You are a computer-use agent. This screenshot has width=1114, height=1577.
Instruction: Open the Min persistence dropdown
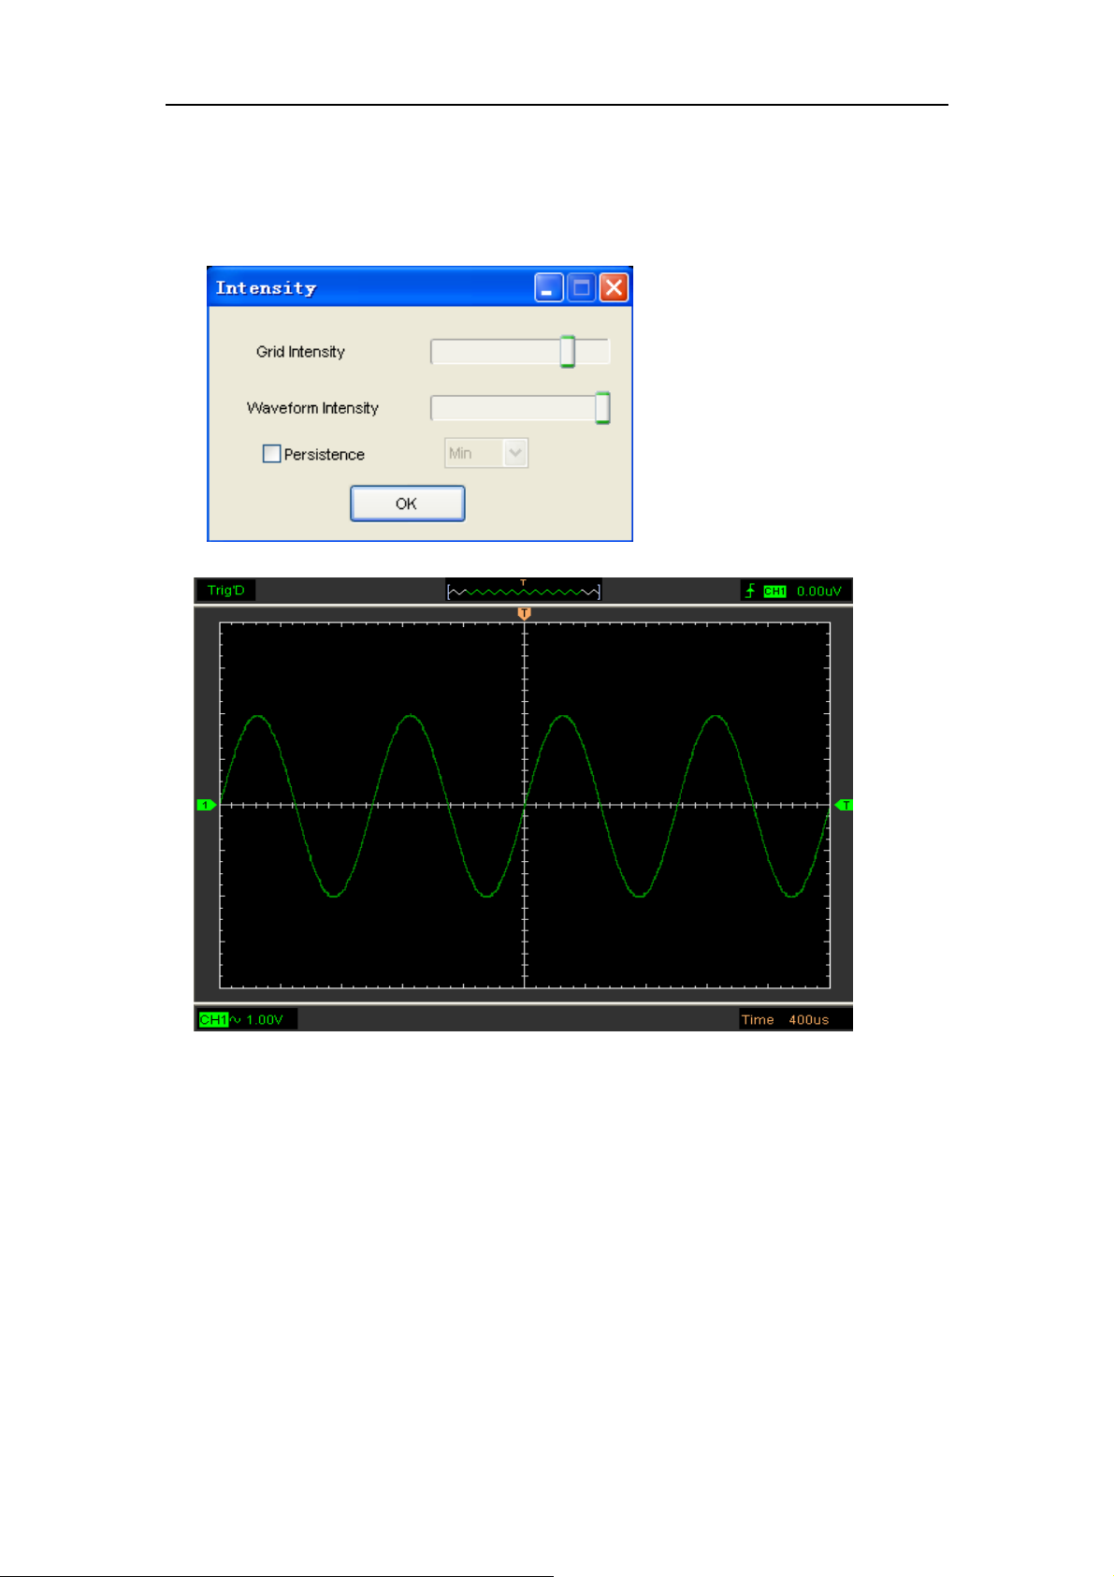pos(486,453)
